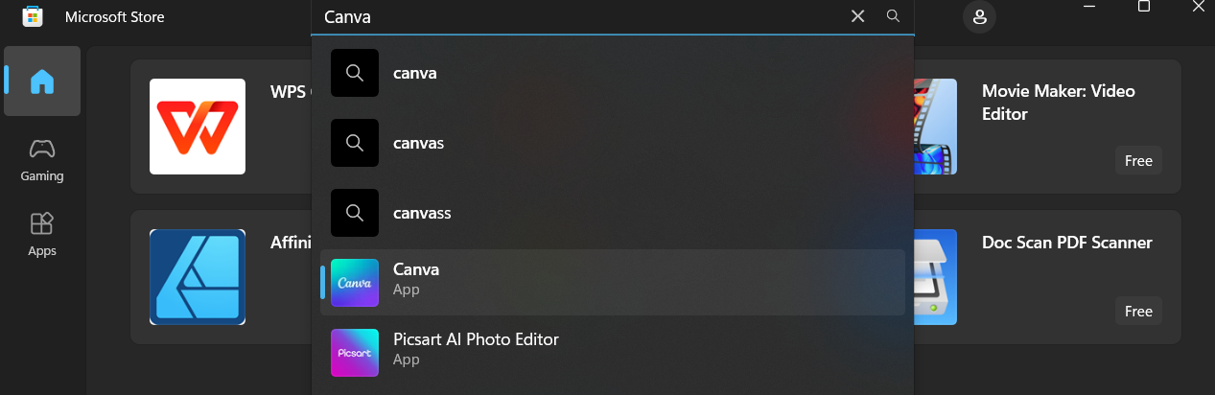The image size is (1215, 395).
Task: Click the Microsoft Store logo icon
Action: coord(33,17)
